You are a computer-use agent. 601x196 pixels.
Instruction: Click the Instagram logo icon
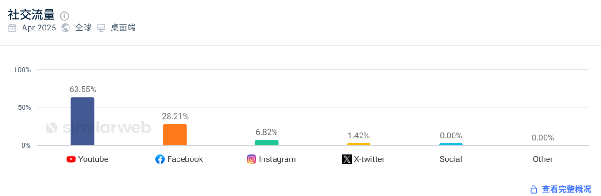[x=252, y=159]
